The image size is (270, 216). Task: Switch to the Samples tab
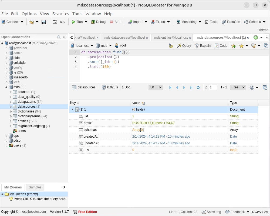click(35, 187)
